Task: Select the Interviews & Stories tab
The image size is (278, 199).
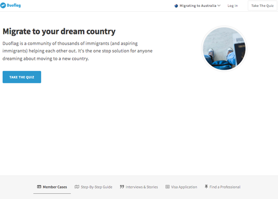Action: click(x=139, y=187)
